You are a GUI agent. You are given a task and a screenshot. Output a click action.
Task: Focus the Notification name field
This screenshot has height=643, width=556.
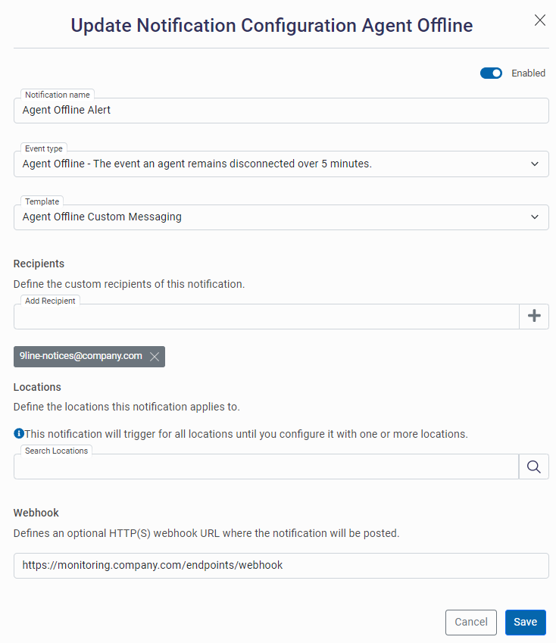(281, 111)
